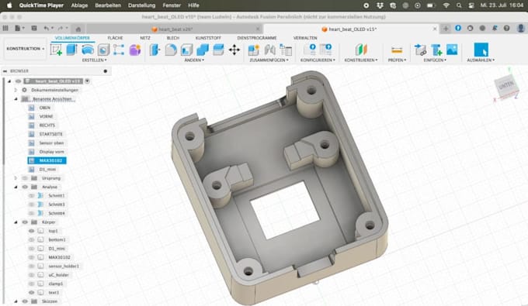Expand the Ursprung folder
528x306 pixels.
(16, 178)
